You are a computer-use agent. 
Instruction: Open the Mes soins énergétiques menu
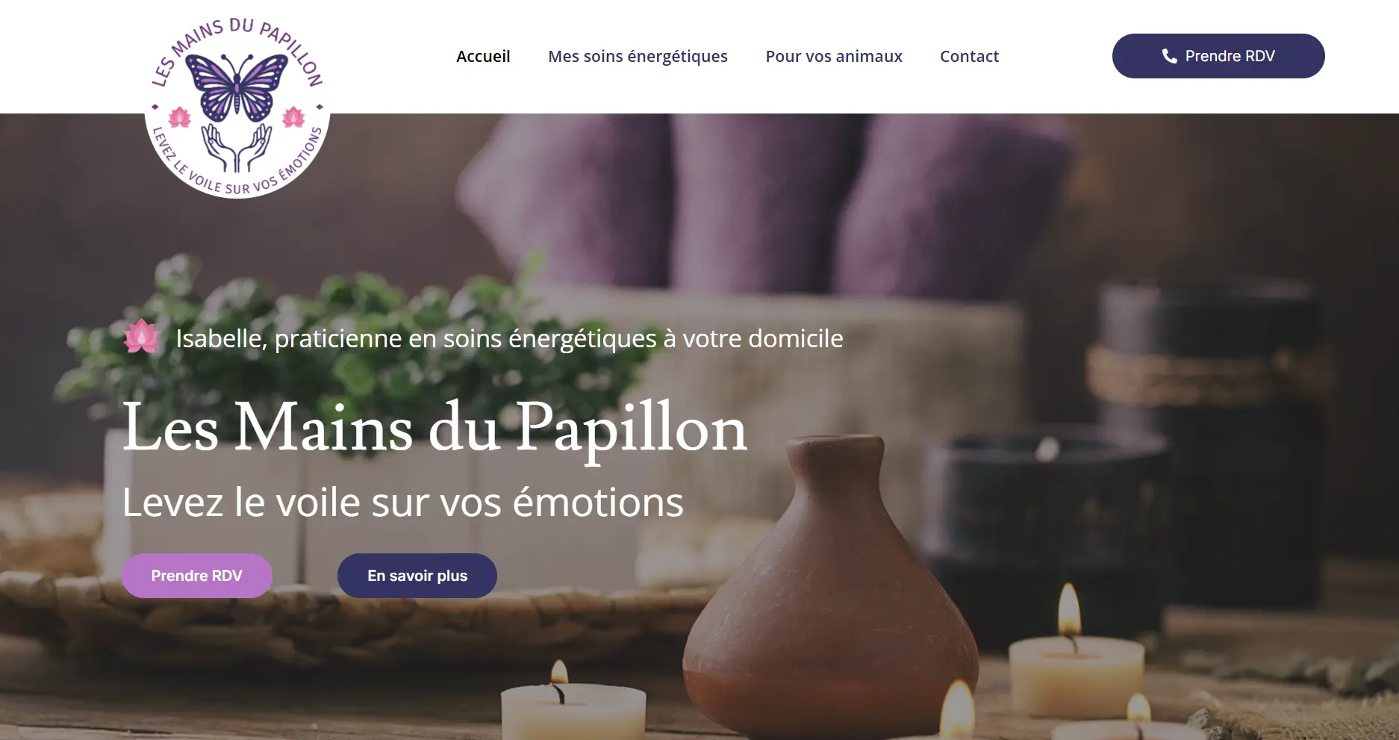point(638,56)
